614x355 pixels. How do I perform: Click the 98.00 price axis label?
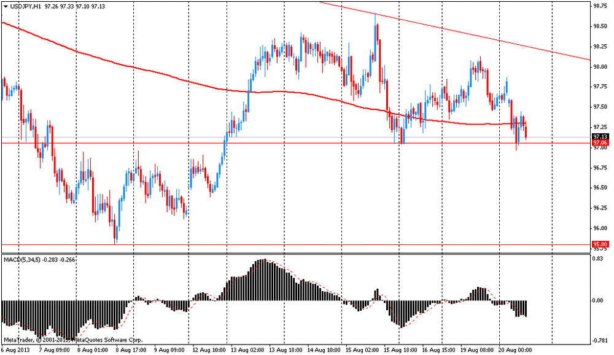coord(600,66)
